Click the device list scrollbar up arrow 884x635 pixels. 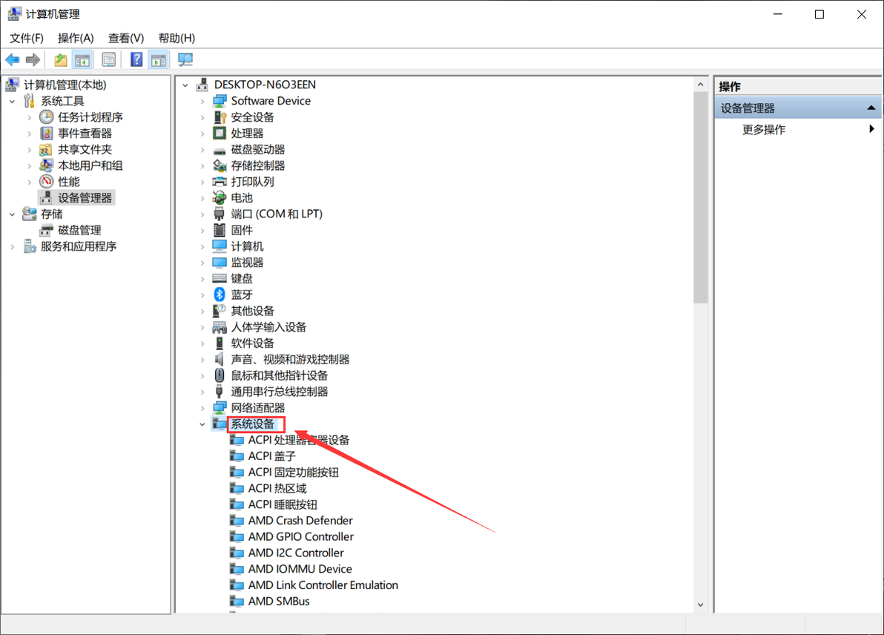pos(700,85)
